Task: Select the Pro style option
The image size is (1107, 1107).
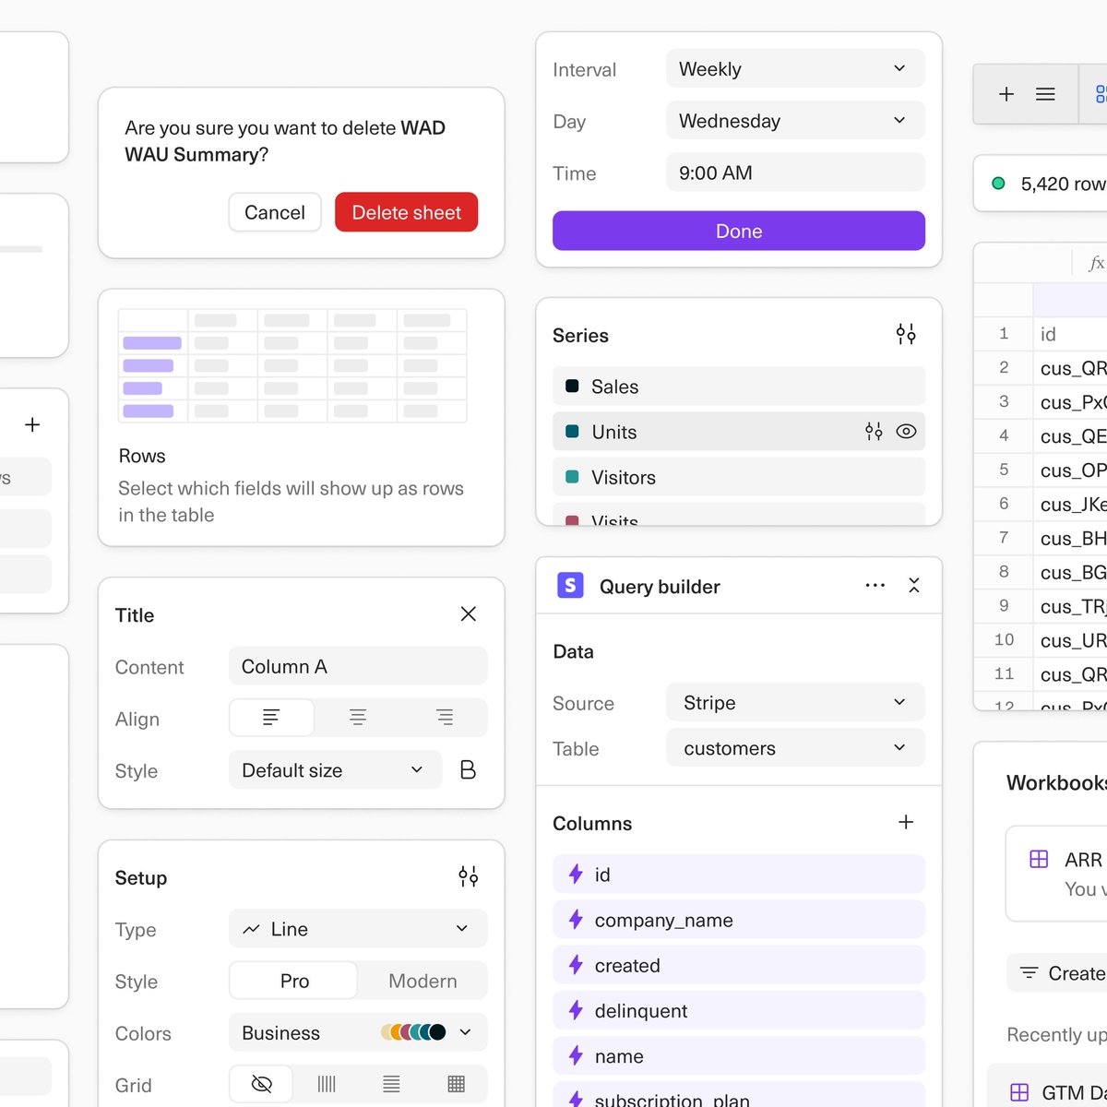Action: [293, 981]
